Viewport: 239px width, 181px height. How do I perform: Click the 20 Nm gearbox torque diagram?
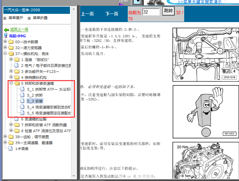(206, 160)
